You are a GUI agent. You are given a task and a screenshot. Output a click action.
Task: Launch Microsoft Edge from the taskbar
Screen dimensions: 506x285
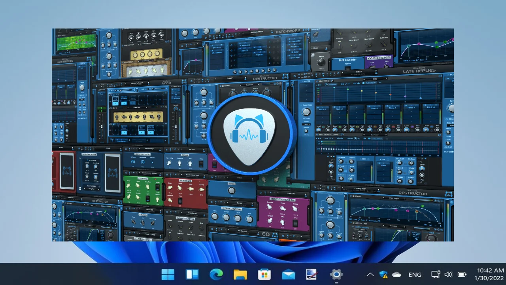pyautogui.click(x=216, y=274)
